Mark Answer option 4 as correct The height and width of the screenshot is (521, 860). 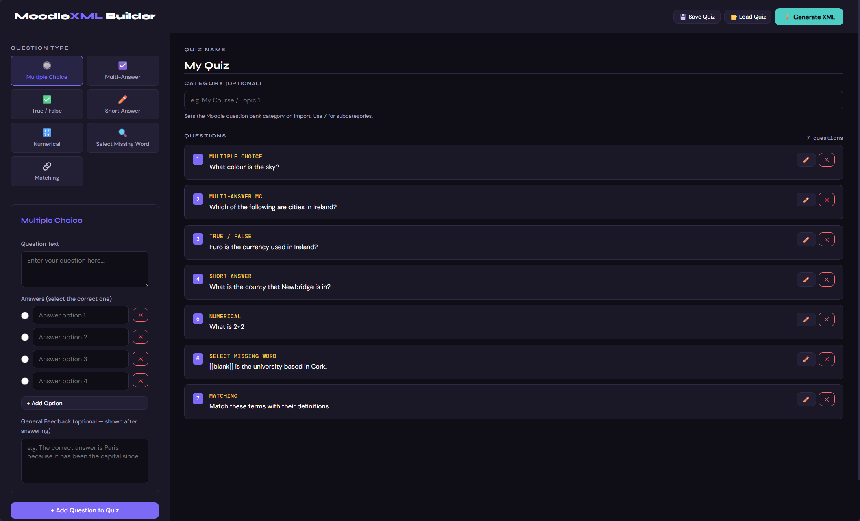pyautogui.click(x=25, y=381)
